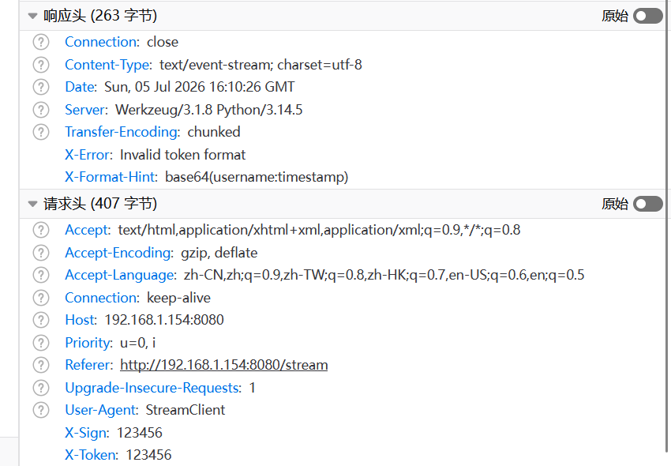Toggle raw view for request headers
Viewport: 671px width, 466px height.
pyautogui.click(x=648, y=204)
